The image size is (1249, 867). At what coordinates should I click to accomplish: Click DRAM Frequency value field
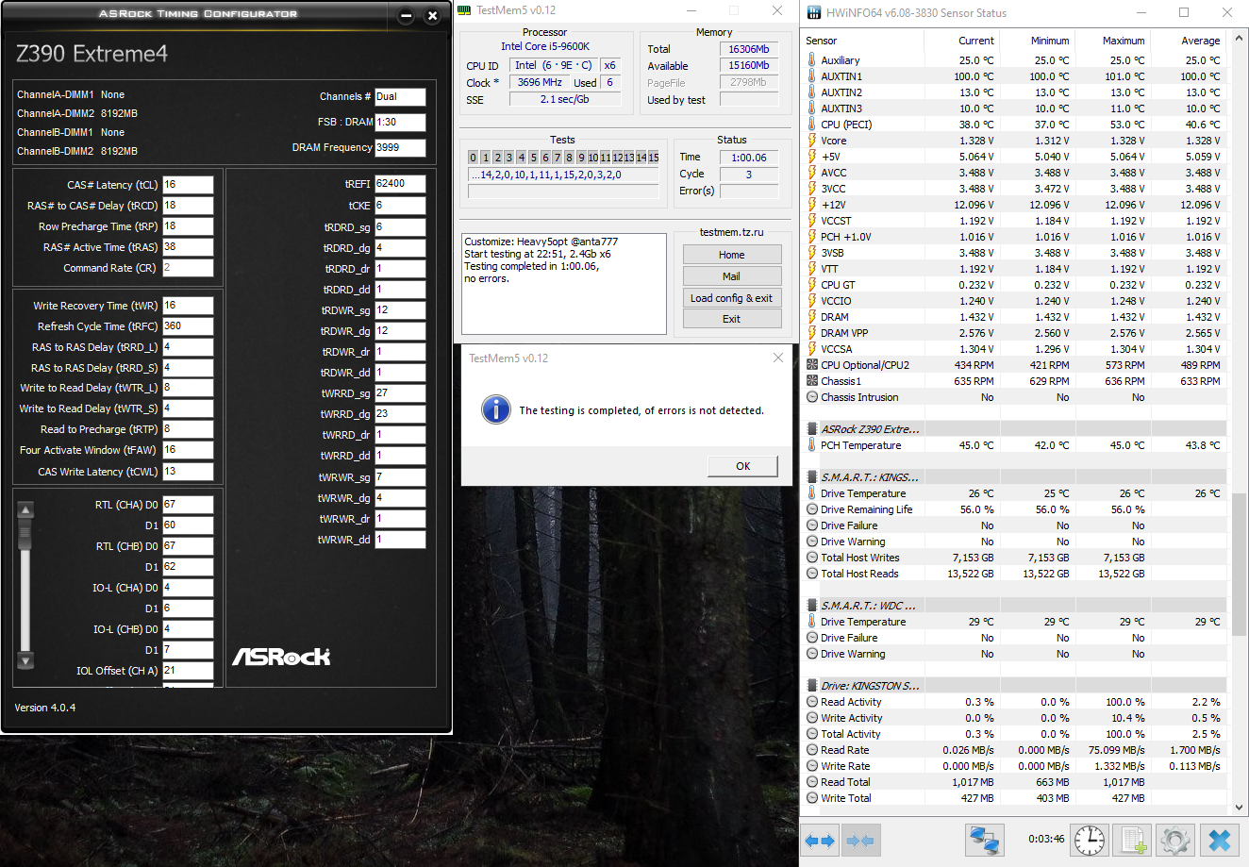400,147
